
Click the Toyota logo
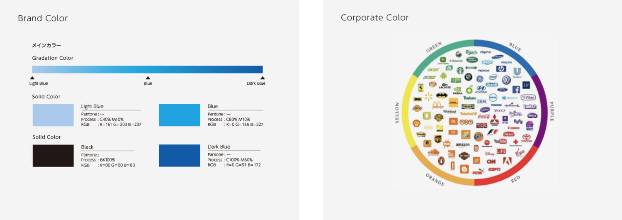click(526, 138)
